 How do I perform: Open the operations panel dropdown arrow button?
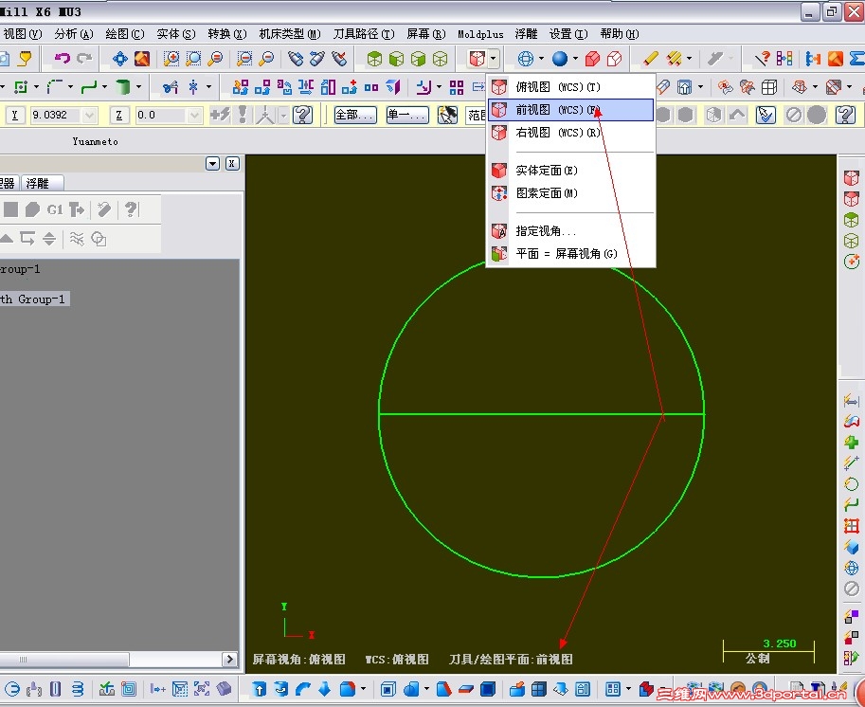[x=212, y=163]
